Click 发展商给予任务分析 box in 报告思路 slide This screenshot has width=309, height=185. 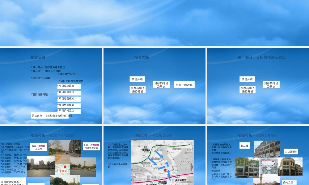click(x=137, y=90)
